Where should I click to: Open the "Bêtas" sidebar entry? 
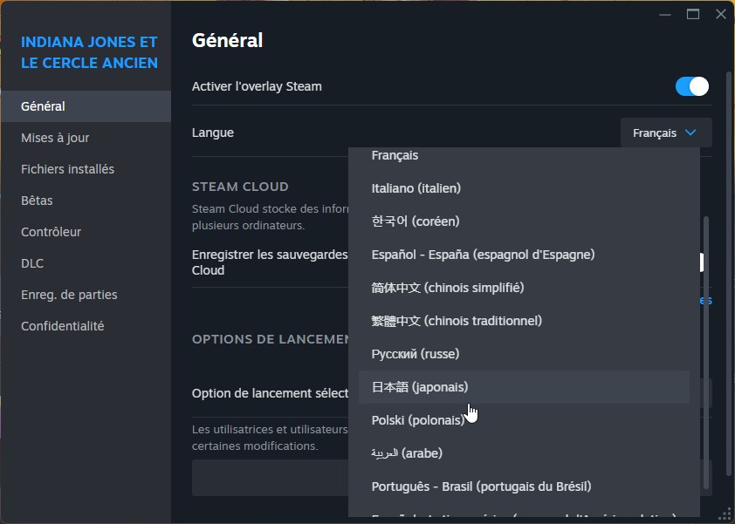(x=37, y=200)
